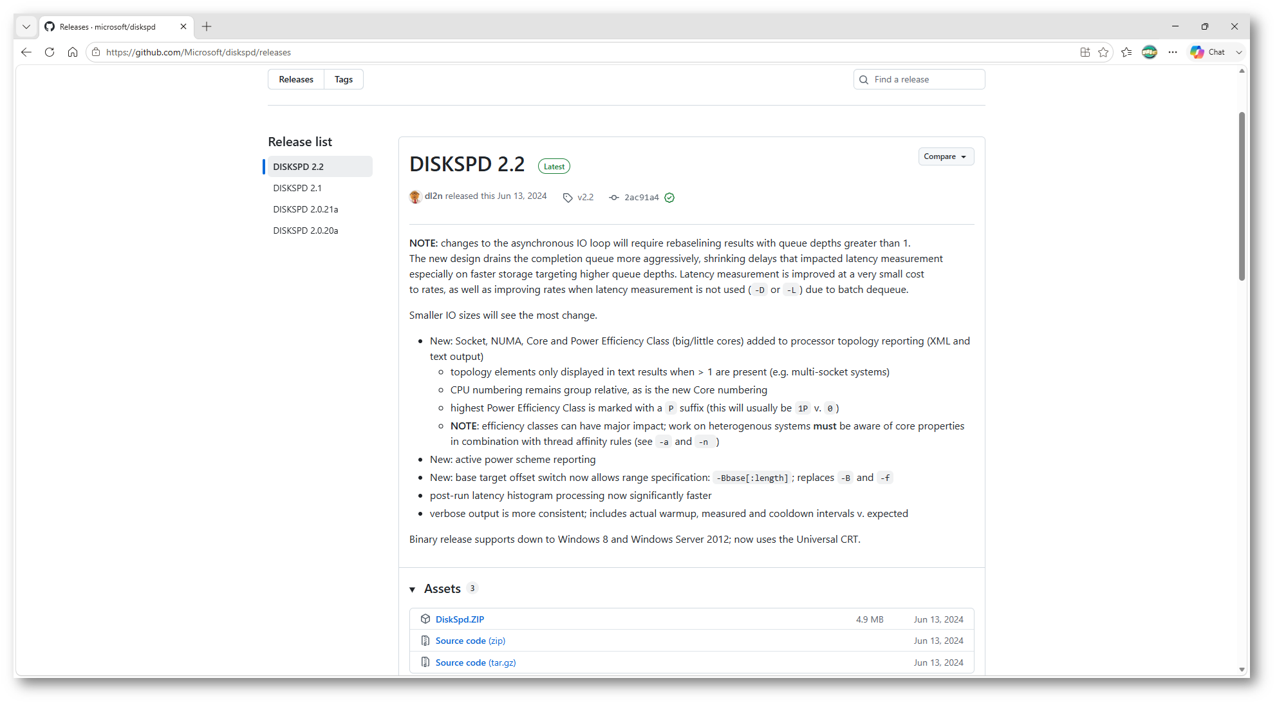This screenshot has height=705, width=1277.
Task: Open commit 2ac91a4
Action: [642, 198]
